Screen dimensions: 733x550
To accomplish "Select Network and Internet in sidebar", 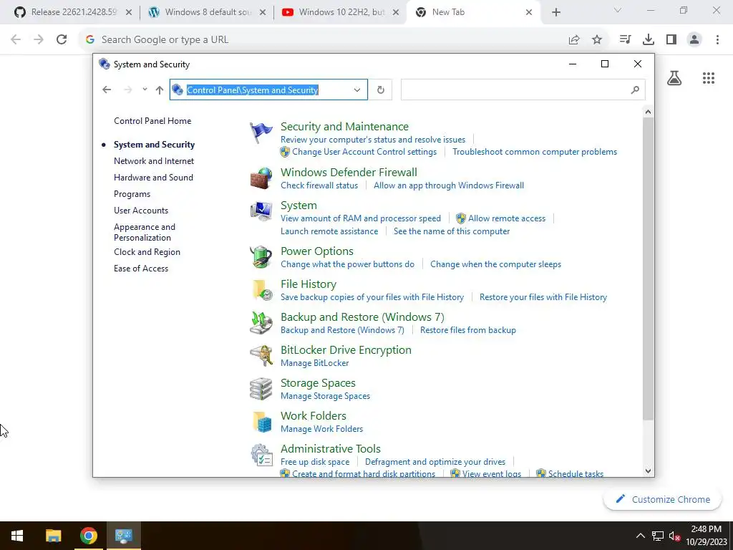I will click(x=154, y=161).
